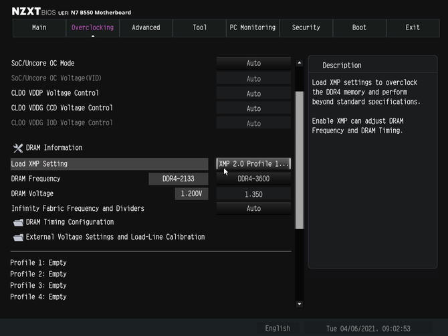448x336 pixels.
Task: Open SoC/Uncore OC Mode dropdown
Action: pyautogui.click(x=253, y=63)
